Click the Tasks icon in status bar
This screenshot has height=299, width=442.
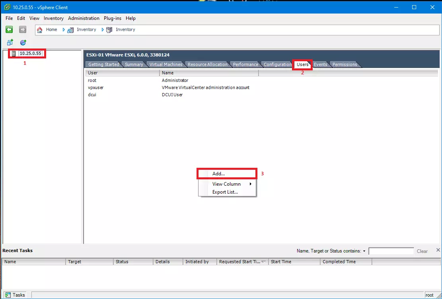click(8, 295)
